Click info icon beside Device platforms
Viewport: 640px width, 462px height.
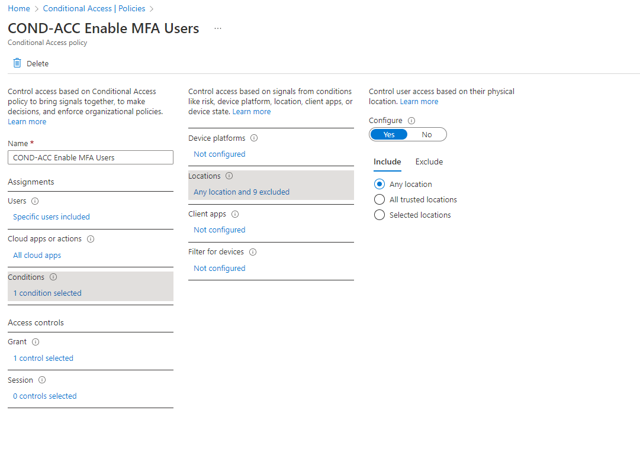254,138
